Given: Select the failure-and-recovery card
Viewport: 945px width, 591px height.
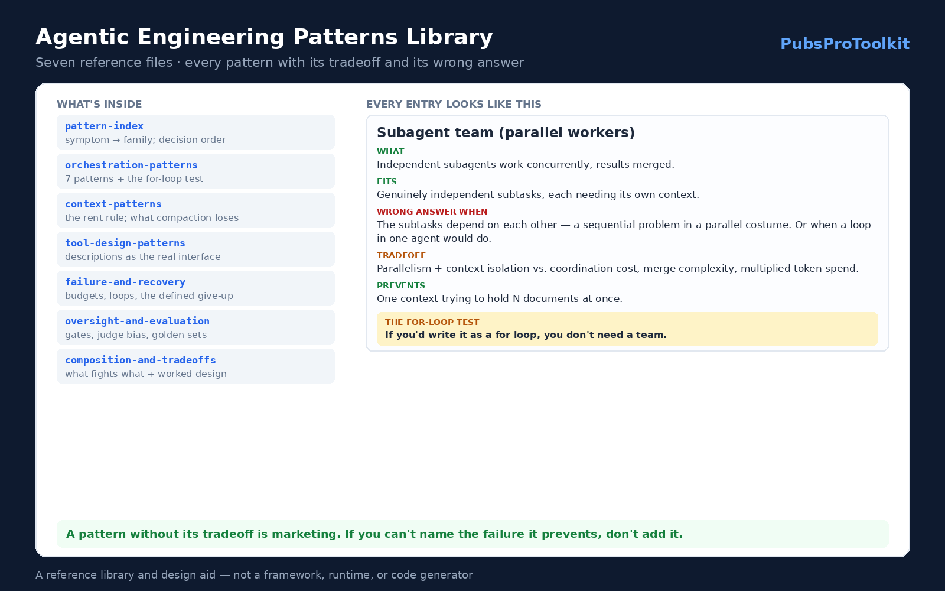Looking at the screenshot, I should point(195,288).
